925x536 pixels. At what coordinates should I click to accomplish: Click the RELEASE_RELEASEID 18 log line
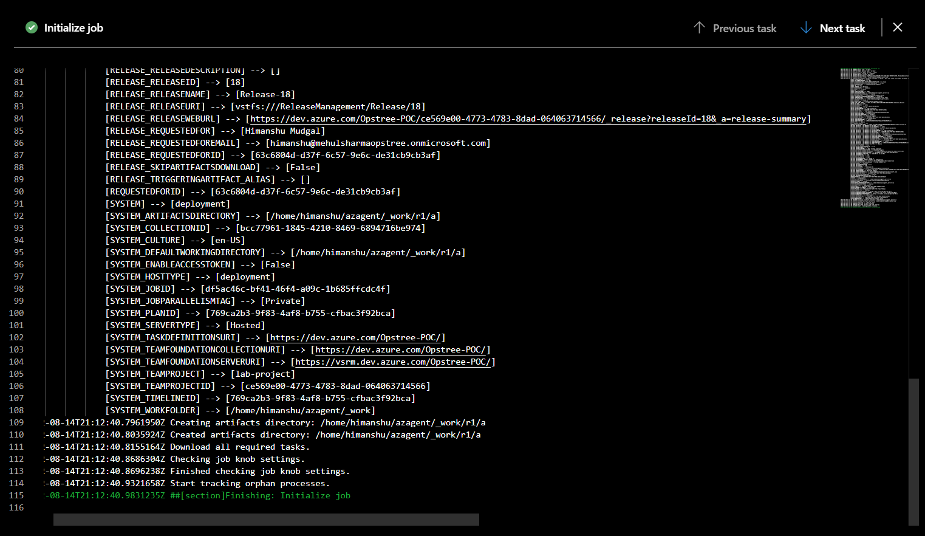click(x=175, y=82)
